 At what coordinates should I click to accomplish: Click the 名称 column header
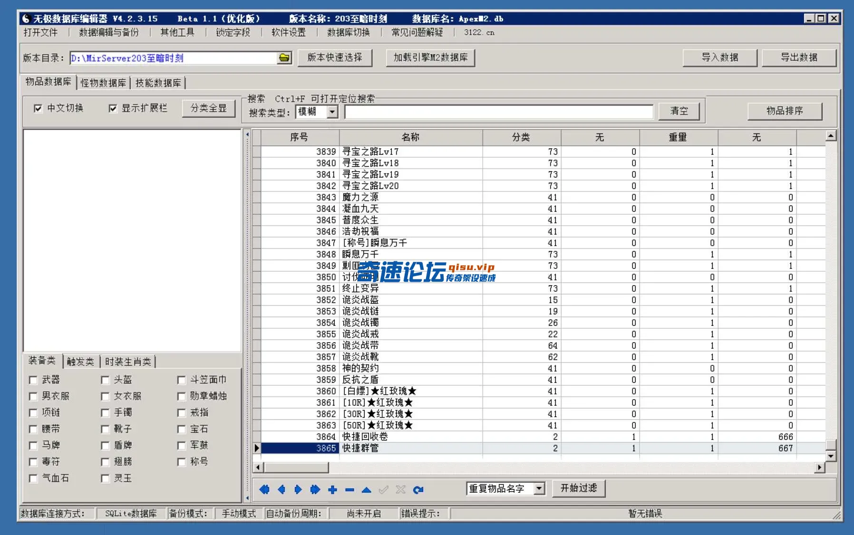coord(411,137)
